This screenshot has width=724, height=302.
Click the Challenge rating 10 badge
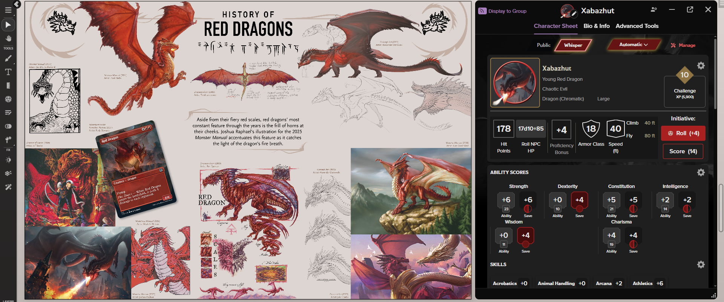click(684, 75)
